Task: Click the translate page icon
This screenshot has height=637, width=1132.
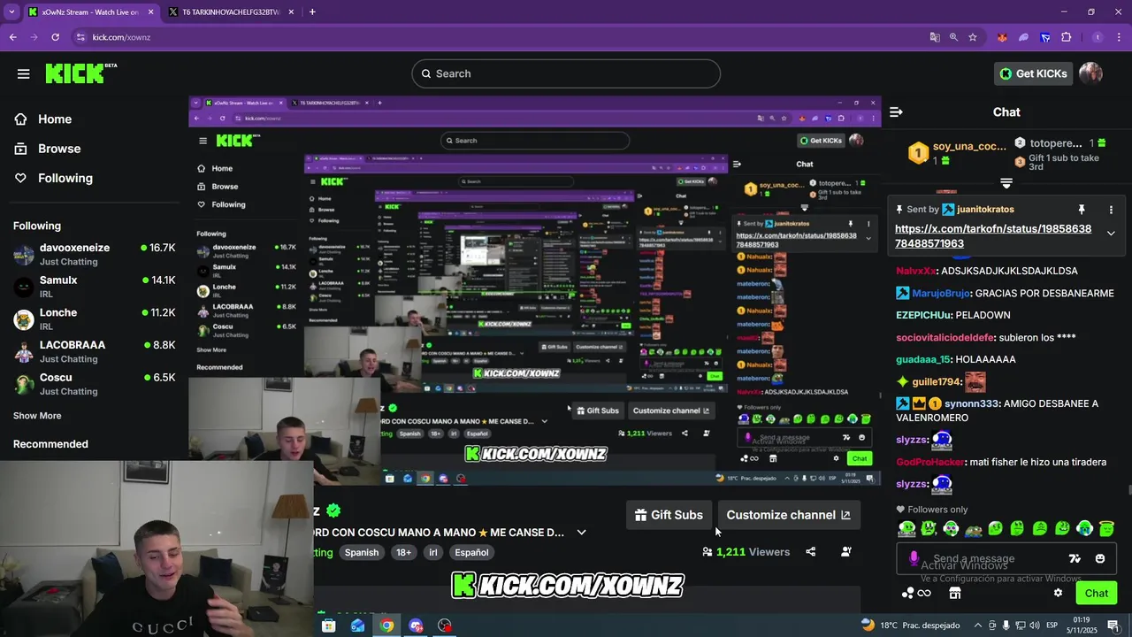Action: pos(935,37)
